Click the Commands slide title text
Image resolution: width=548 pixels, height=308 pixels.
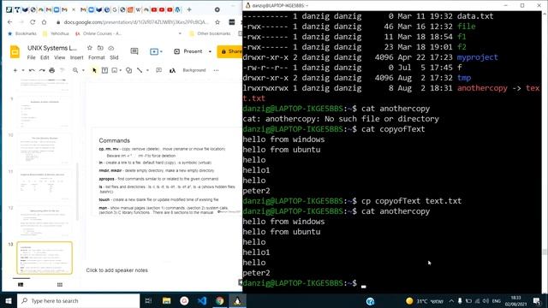point(114,140)
